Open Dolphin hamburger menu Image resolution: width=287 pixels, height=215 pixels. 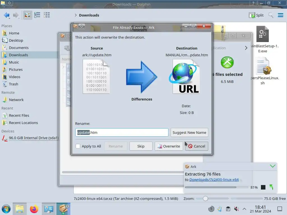[280, 15]
